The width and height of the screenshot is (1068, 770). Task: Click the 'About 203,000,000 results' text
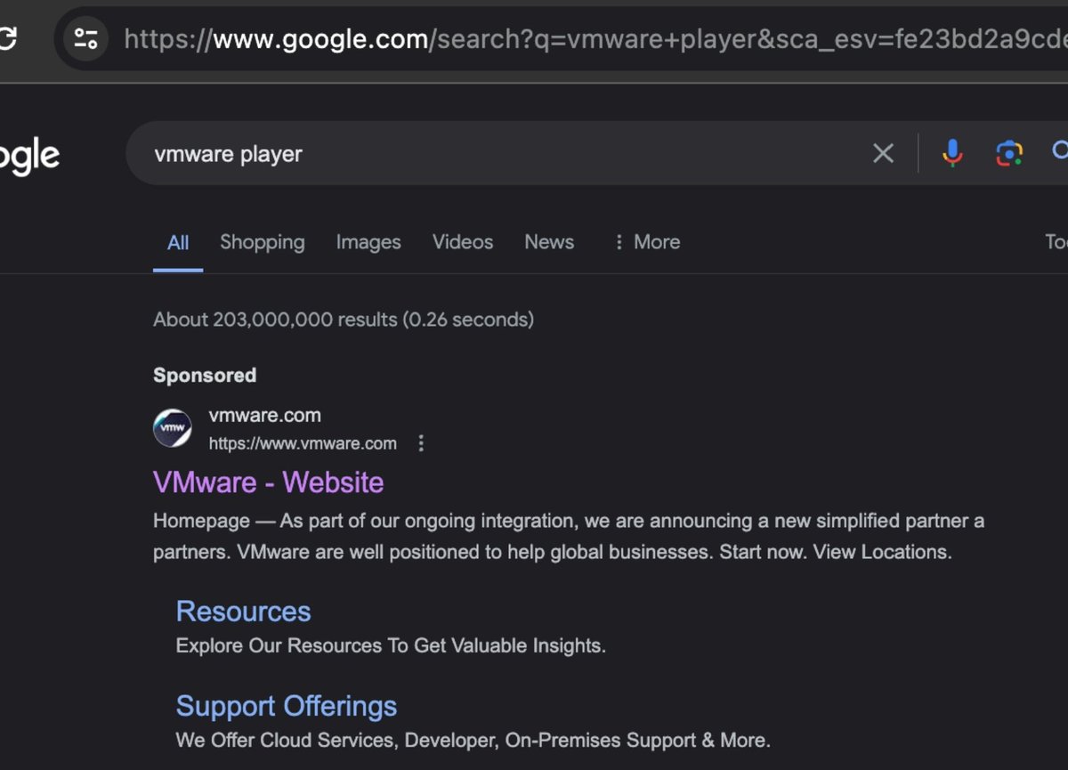tap(344, 320)
